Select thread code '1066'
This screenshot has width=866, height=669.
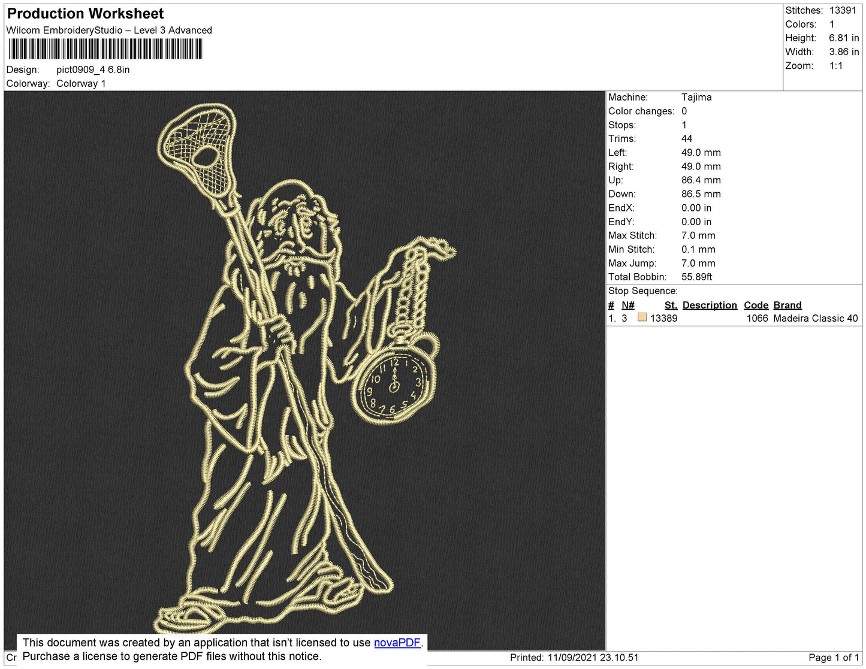[758, 318]
